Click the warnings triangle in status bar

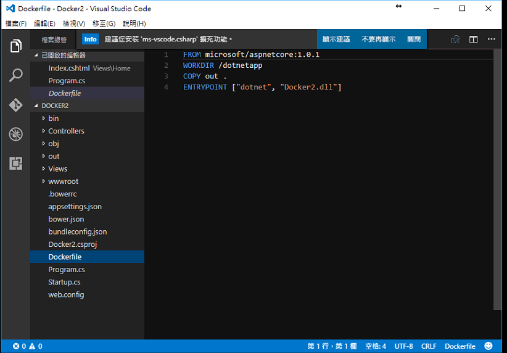pyautogui.click(x=32, y=346)
